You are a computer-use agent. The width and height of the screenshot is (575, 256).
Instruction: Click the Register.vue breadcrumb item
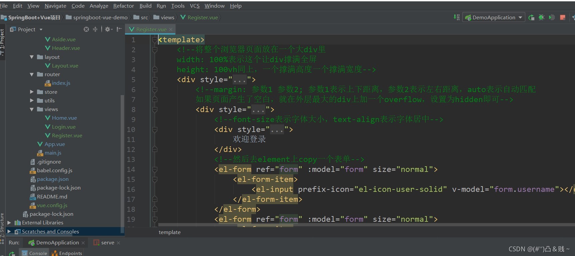pos(199,17)
